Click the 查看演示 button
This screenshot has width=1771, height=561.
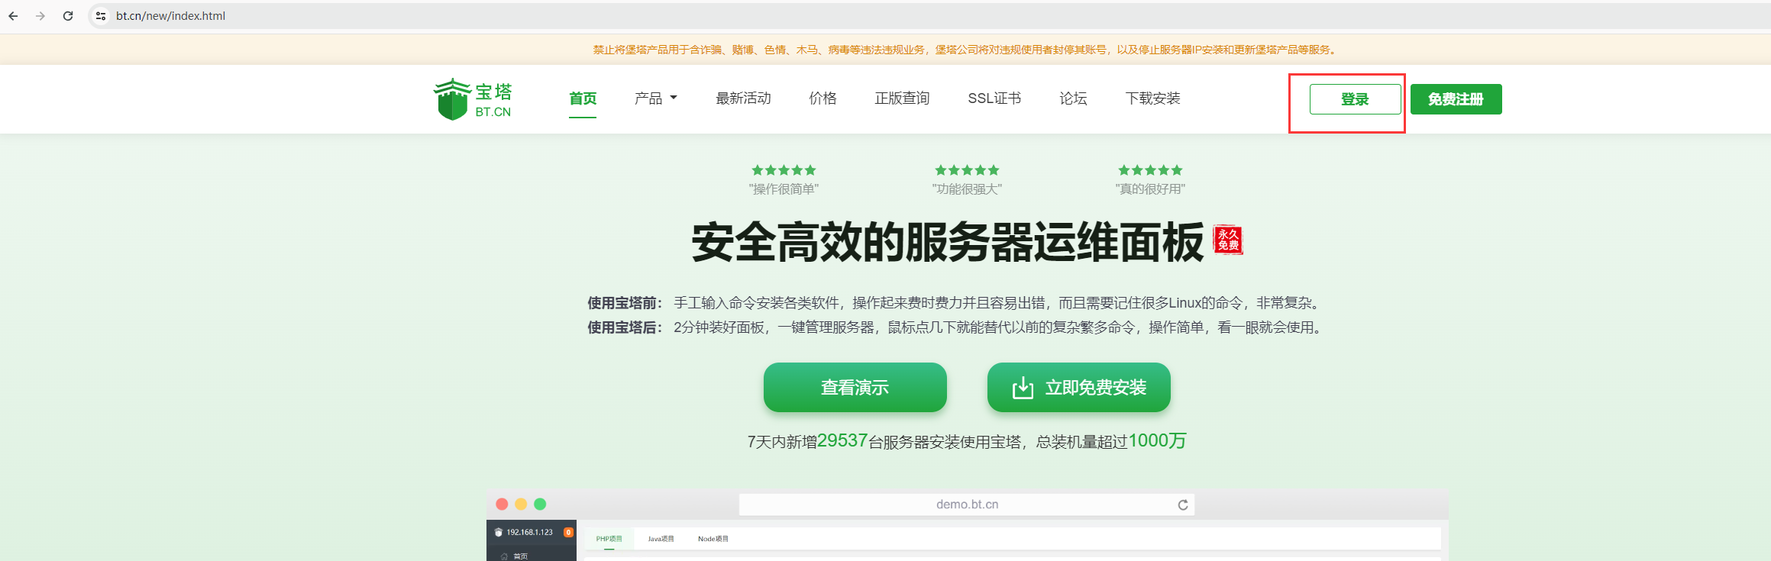tap(855, 388)
